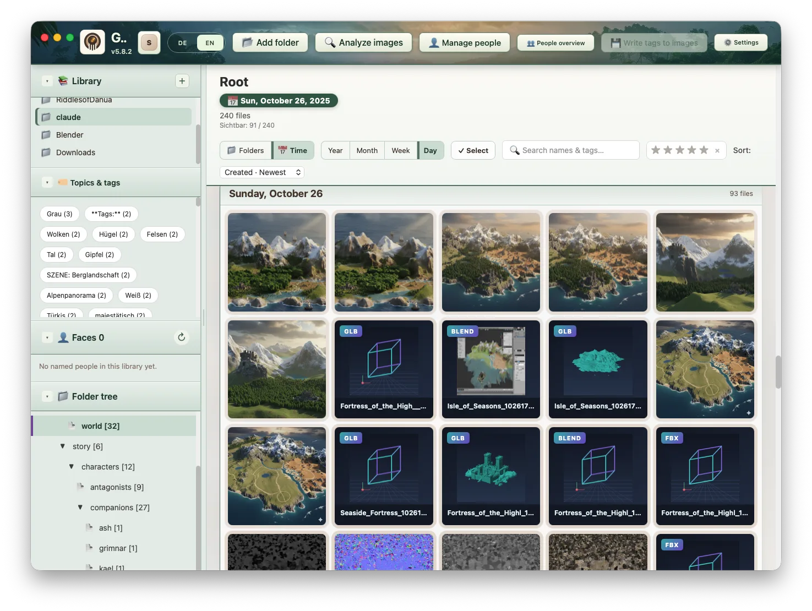812x611 pixels.
Task: Collapse the characters [12] tree node
Action: coord(72,466)
